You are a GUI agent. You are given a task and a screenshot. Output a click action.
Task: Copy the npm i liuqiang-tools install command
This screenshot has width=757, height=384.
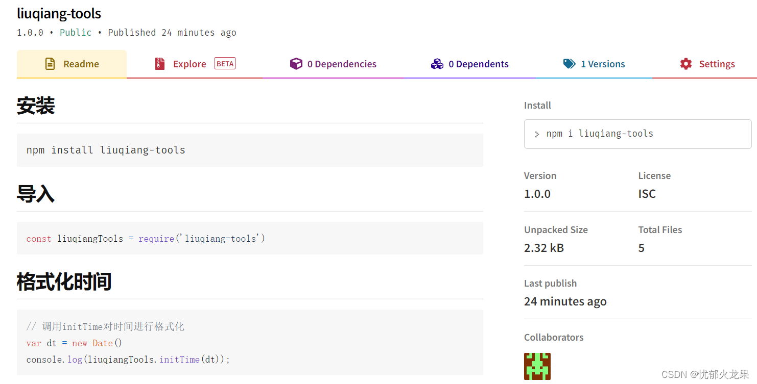pyautogui.click(x=637, y=134)
